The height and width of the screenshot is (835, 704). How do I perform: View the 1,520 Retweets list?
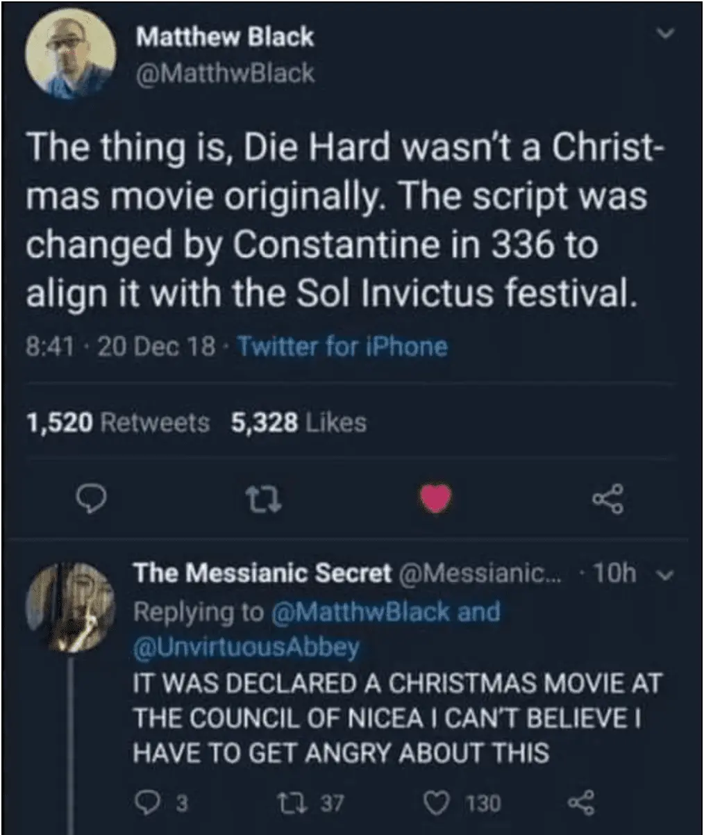pyautogui.click(x=117, y=422)
